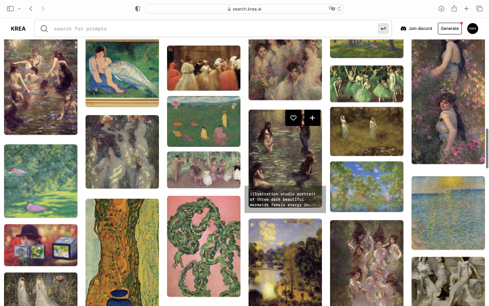The height and width of the screenshot is (306, 489).
Task: Open the Safari share icon
Action: [x=454, y=9]
